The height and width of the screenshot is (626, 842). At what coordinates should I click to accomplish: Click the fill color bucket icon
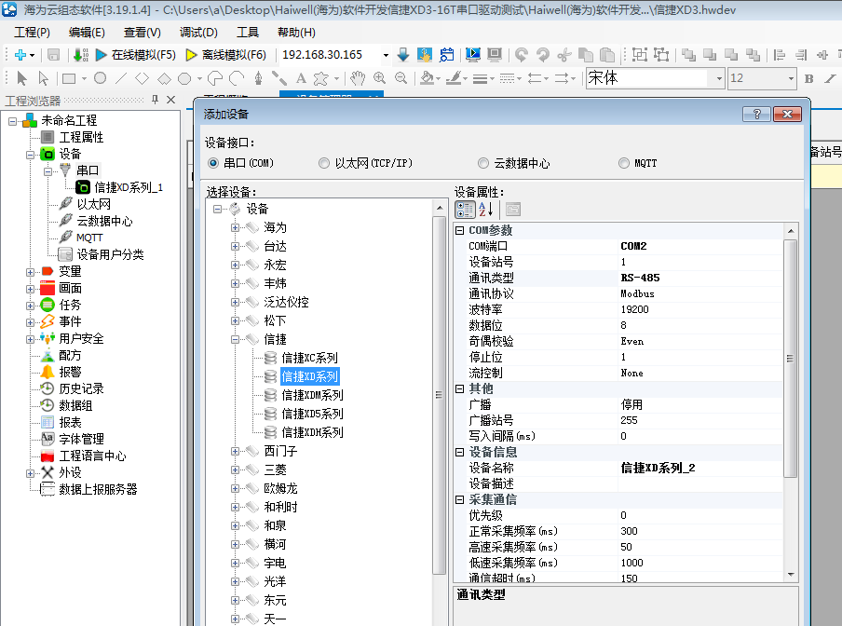(427, 78)
